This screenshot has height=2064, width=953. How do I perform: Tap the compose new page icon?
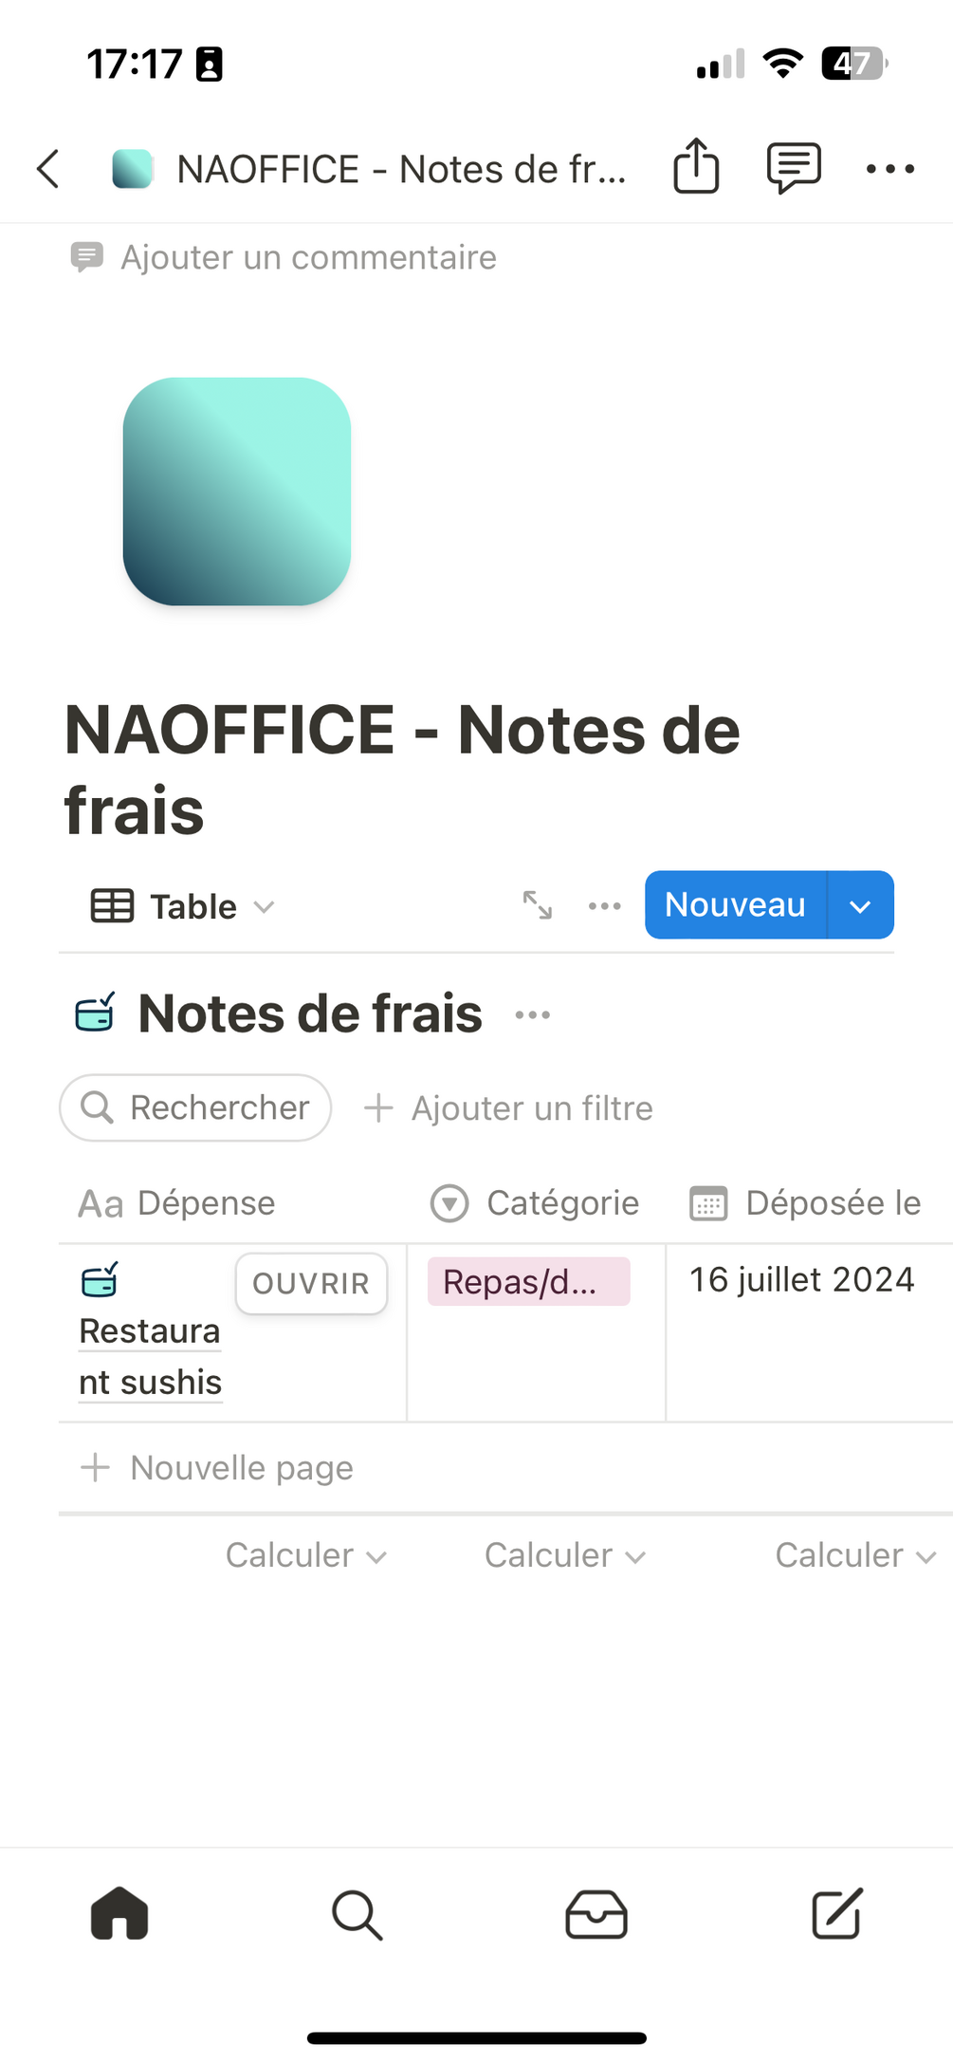[836, 1913]
